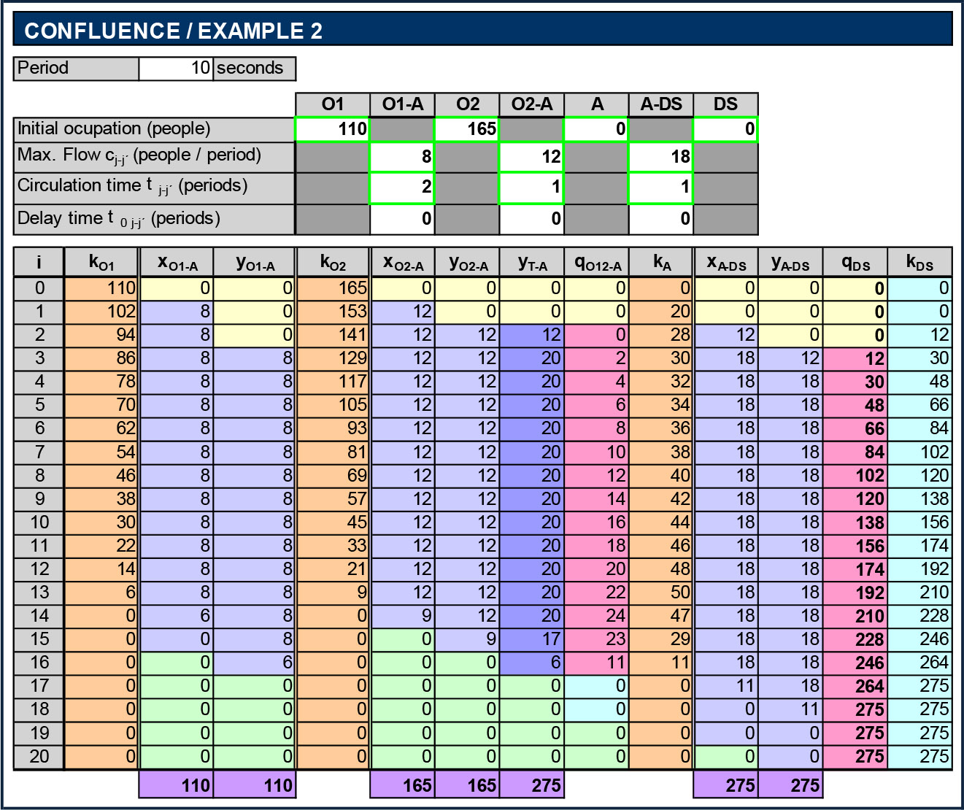Click the kA column header
Screen dimensions: 964x810
pos(660,262)
